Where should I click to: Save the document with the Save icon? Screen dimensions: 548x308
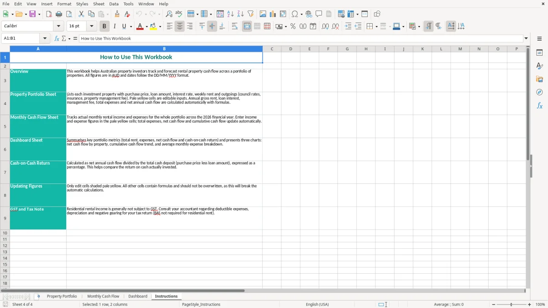point(32,14)
